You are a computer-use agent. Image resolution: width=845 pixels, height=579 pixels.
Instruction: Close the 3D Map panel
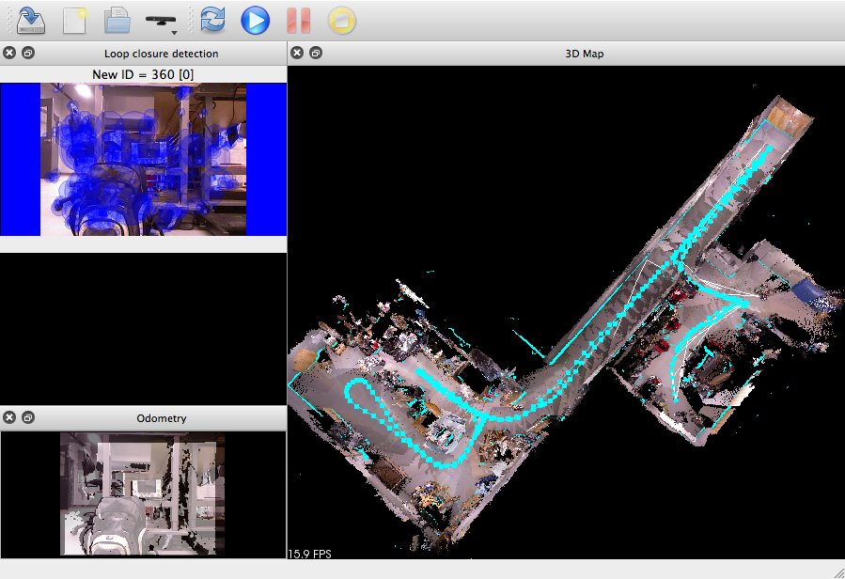[x=297, y=54]
